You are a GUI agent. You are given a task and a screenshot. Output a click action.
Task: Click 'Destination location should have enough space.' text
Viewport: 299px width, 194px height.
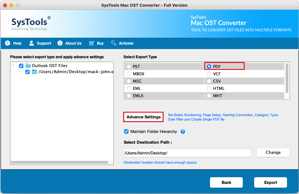coord(160,162)
